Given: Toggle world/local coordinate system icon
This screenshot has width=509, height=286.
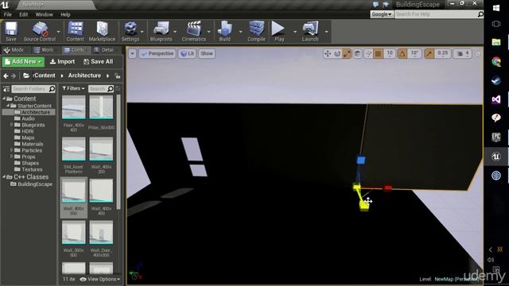Looking at the screenshot, I should [357, 54].
